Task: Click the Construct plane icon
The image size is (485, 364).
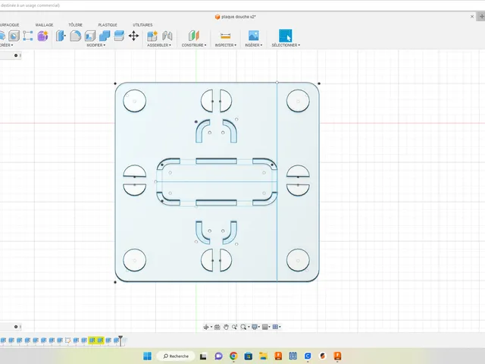Action: click(x=194, y=36)
